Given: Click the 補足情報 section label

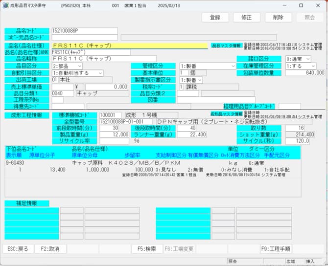Looking at the screenshot, I should 27,203.
